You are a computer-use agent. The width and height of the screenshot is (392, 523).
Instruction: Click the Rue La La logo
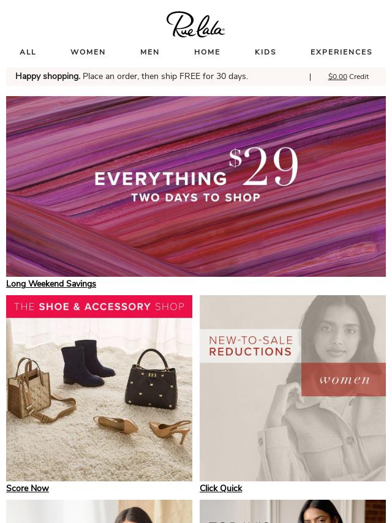click(196, 24)
